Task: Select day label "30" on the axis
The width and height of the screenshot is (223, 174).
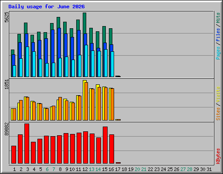Action: 203,169
